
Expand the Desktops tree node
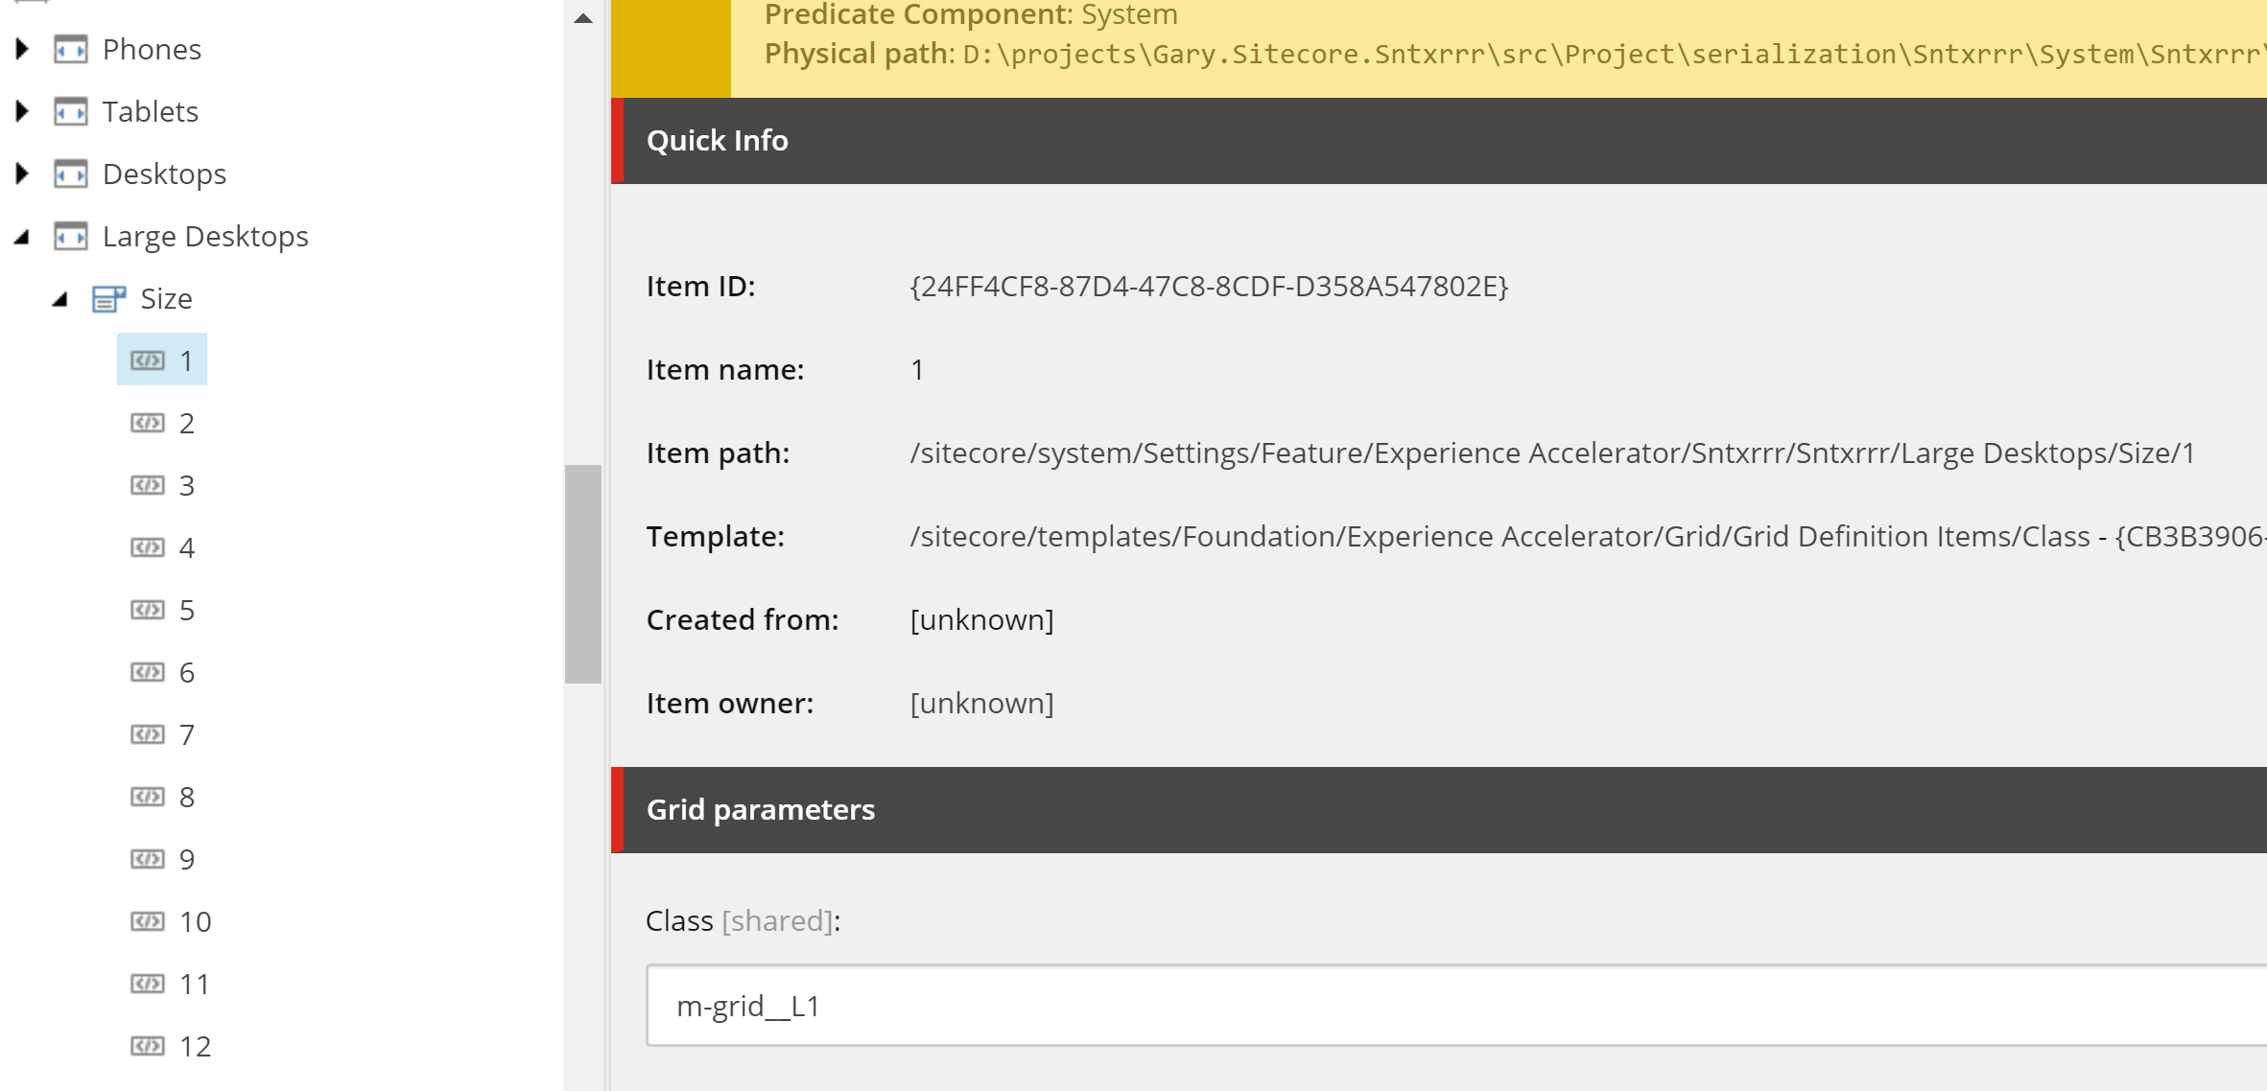22,174
